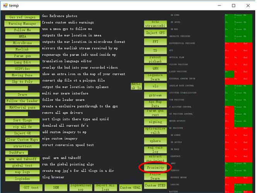Click the Age Map Data button

pyautogui.click(x=155, y=104)
